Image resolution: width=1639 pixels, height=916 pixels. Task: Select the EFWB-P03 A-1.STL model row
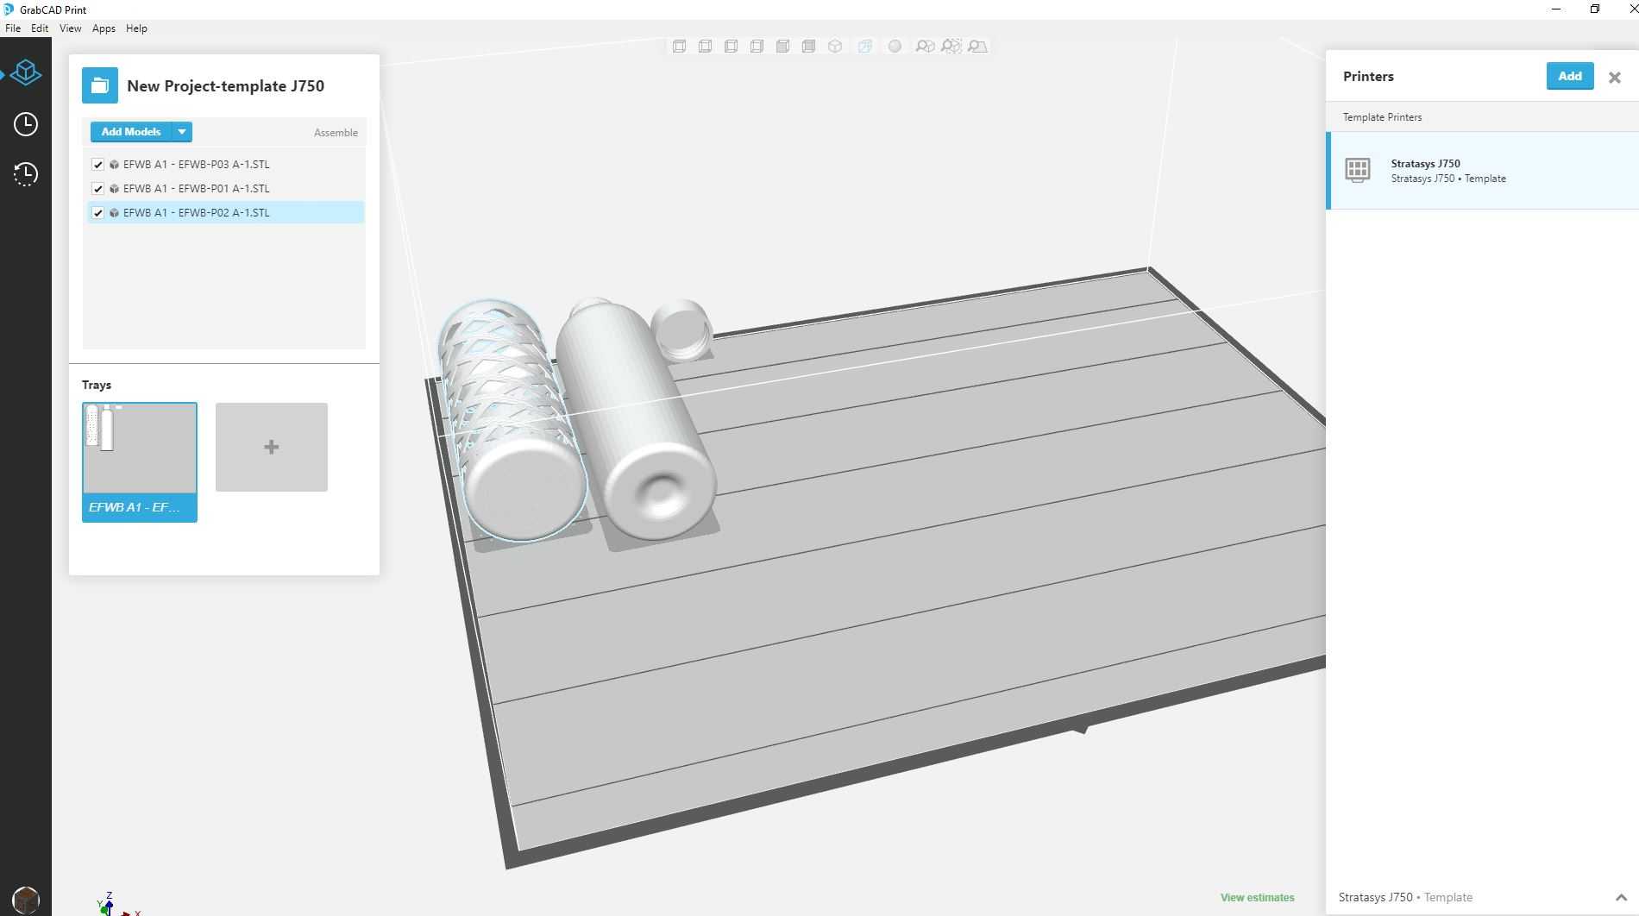point(225,164)
